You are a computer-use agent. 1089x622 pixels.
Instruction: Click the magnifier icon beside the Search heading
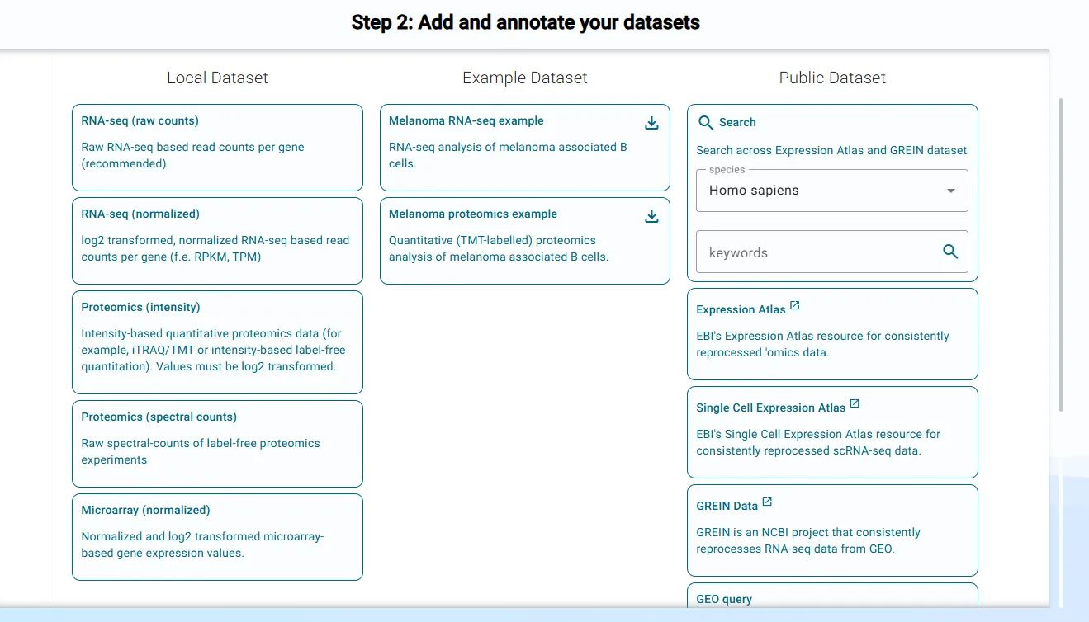(x=706, y=122)
